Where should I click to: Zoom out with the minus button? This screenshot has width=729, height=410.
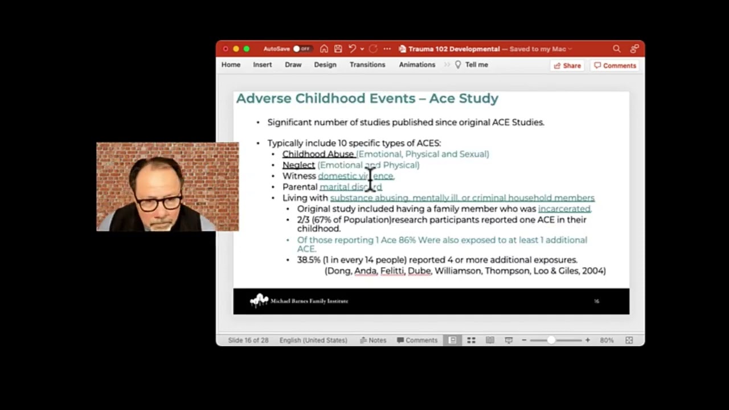pyautogui.click(x=524, y=340)
